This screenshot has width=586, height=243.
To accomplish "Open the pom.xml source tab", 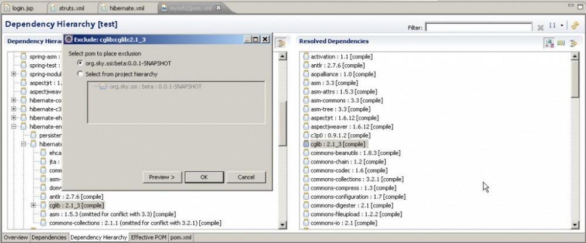I will tap(181, 237).
